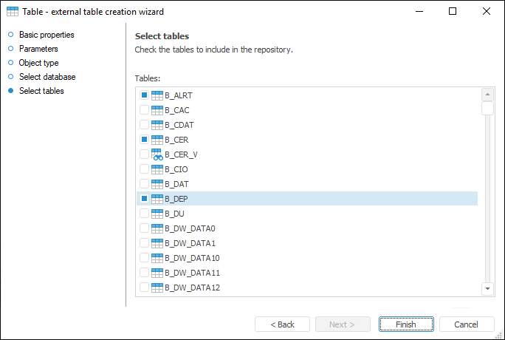Click the tables list scrollbar thumb
The width and height of the screenshot is (505, 340).
click(x=487, y=109)
